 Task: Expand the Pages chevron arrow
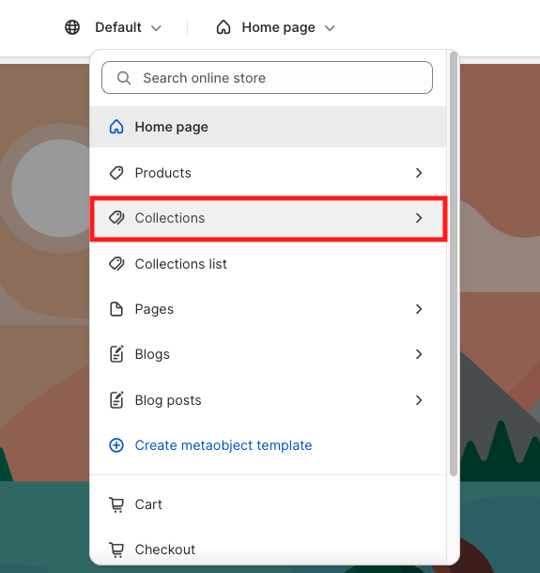pos(419,309)
